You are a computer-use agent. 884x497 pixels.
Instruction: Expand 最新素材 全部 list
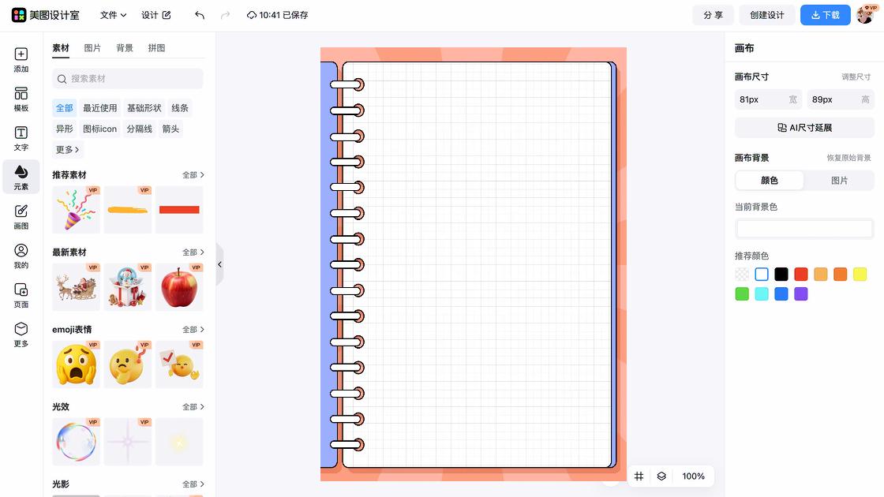coord(193,252)
